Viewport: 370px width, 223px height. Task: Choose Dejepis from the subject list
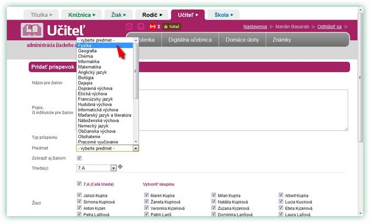click(105, 83)
